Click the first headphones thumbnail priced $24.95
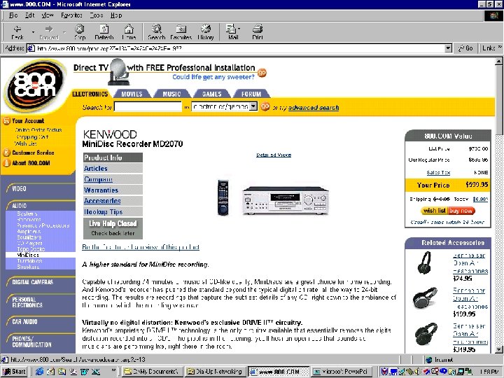504x378 pixels. point(425,262)
